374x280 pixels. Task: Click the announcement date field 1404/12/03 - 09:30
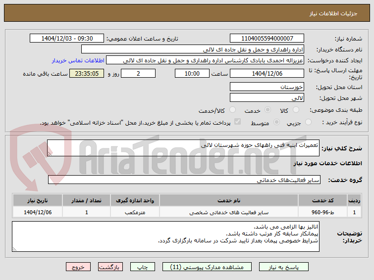click(67, 39)
